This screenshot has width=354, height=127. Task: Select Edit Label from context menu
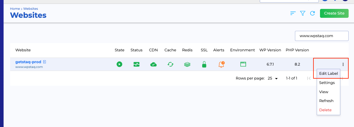[328, 74]
